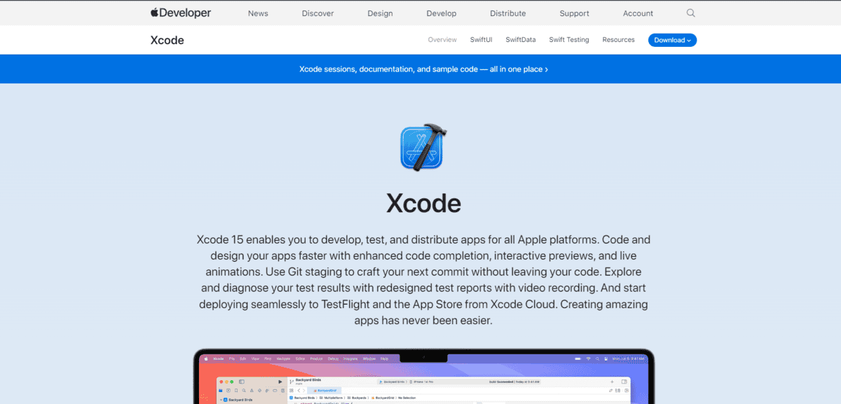
Task: Switch to the SwiftData tab
Action: click(520, 40)
